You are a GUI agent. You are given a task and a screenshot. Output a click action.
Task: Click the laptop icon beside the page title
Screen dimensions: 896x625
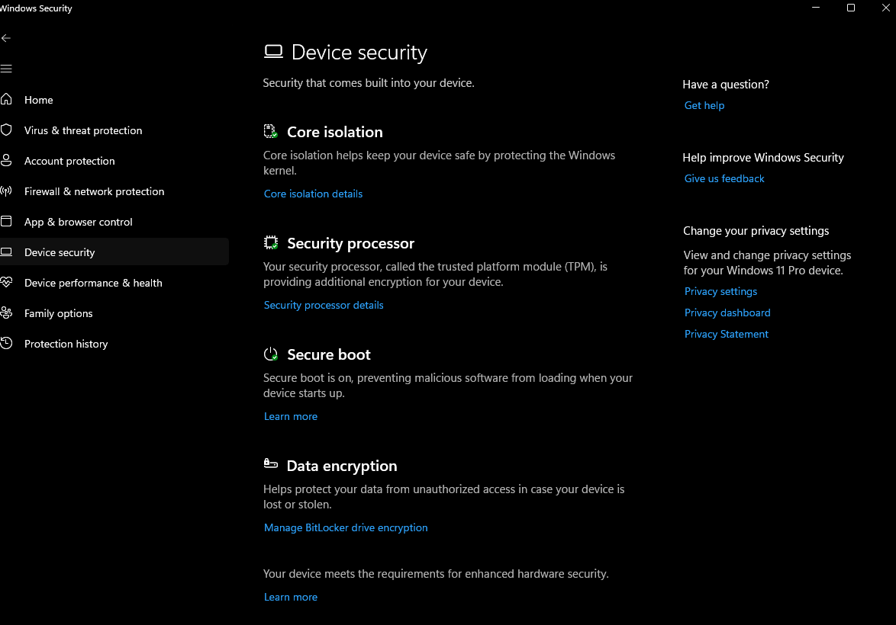click(274, 52)
